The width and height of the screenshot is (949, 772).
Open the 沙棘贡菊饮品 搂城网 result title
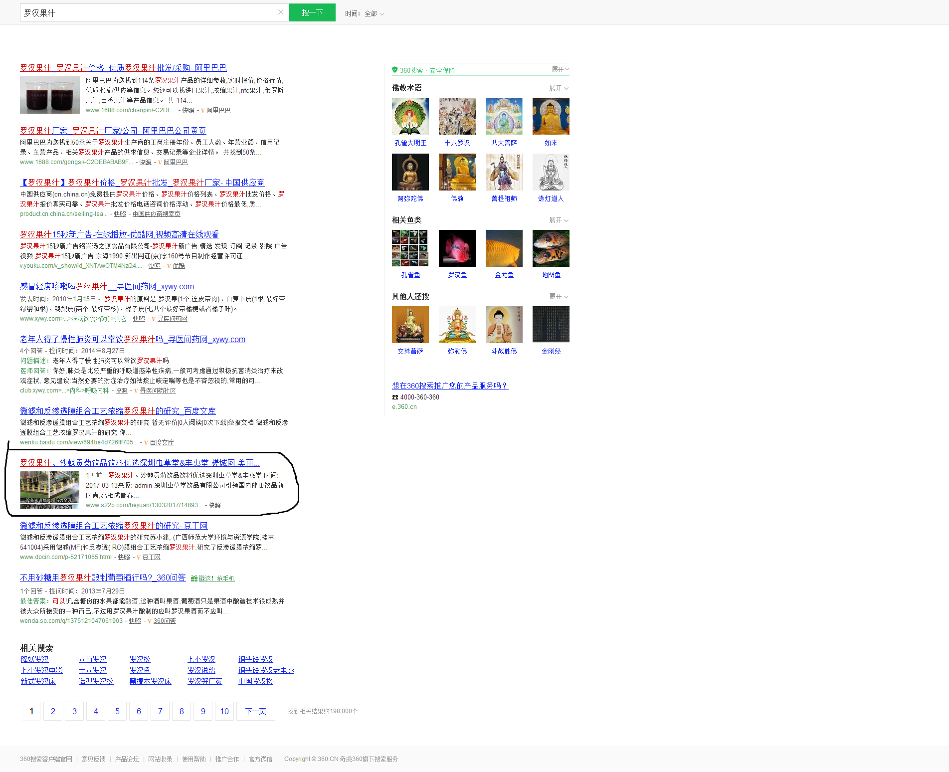click(140, 463)
